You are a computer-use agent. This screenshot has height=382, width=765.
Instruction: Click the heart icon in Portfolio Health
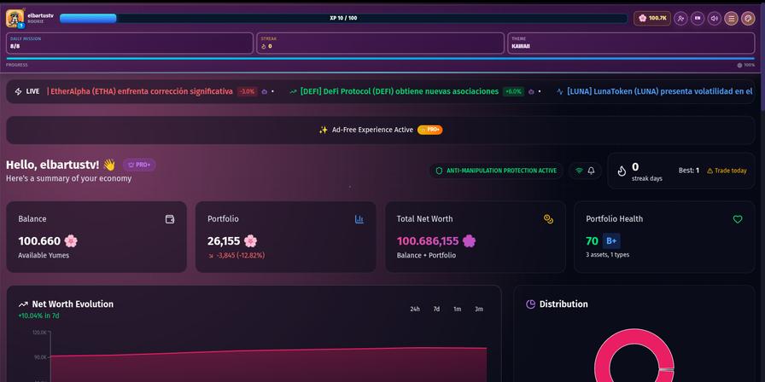[738, 219]
